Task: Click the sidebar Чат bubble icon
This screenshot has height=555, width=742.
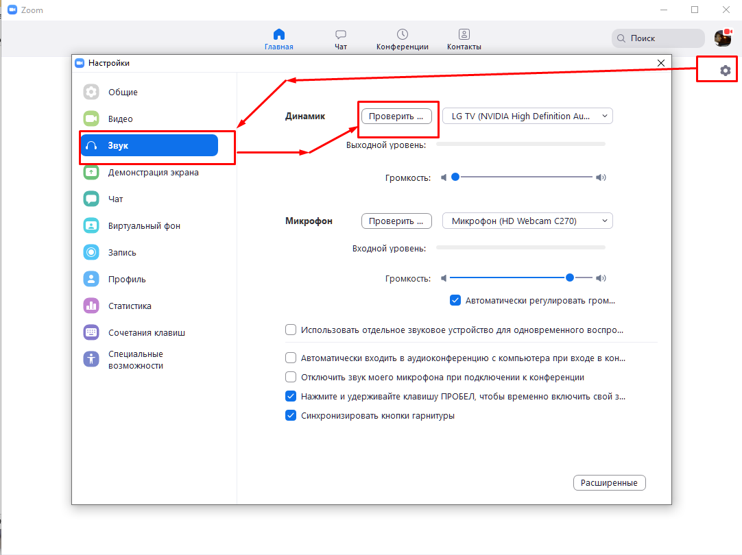Action: click(91, 199)
